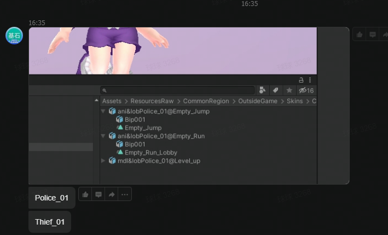Click the green sender avatar

pyautogui.click(x=14, y=36)
